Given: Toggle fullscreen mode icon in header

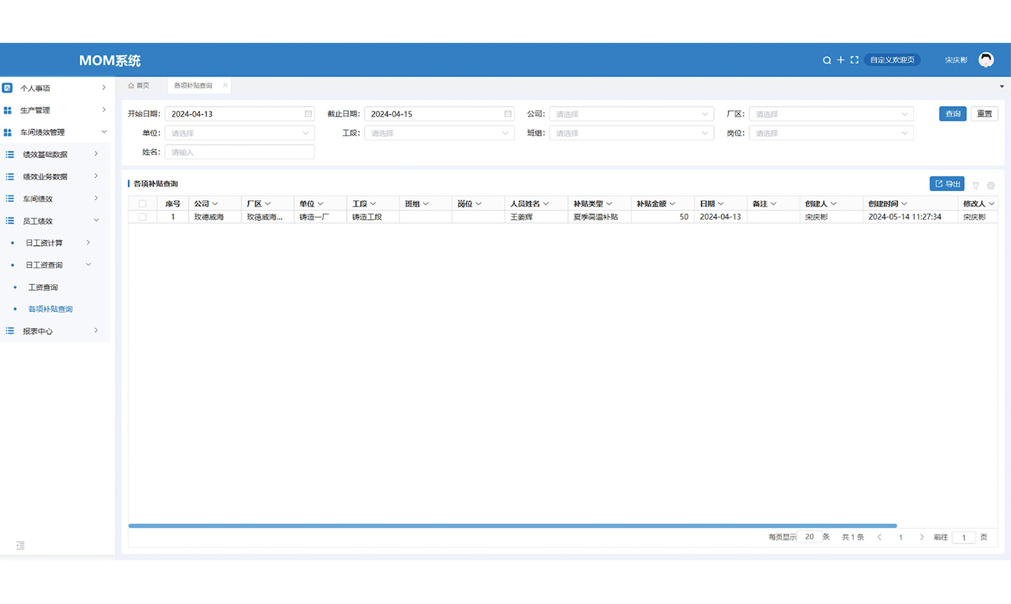Looking at the screenshot, I should [854, 60].
